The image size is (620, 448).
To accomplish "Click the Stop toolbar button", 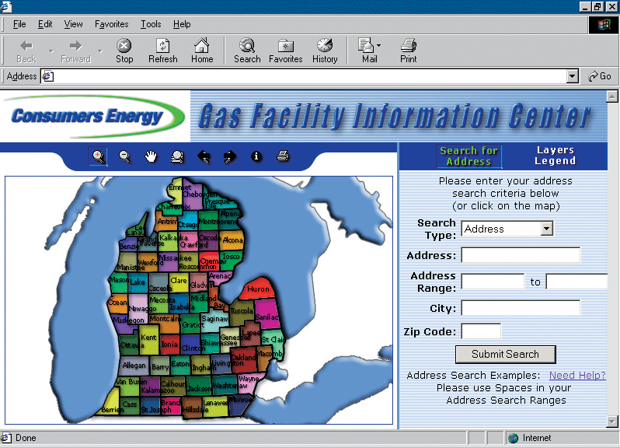I will click(x=124, y=51).
